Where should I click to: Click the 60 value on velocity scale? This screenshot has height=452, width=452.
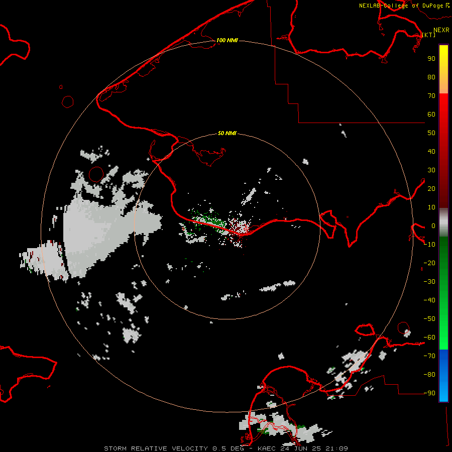click(x=431, y=114)
